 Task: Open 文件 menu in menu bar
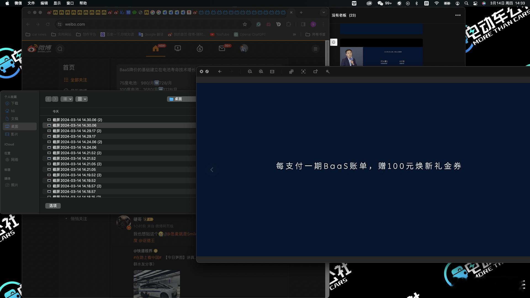pyautogui.click(x=31, y=3)
